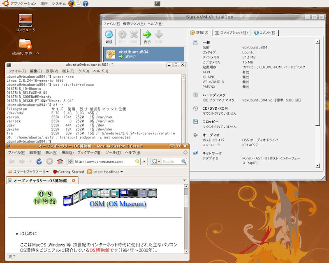The width and height of the screenshot is (329, 263).
Task: Switch to the コメント(E) tab in VirtualBox
Action: [265, 33]
